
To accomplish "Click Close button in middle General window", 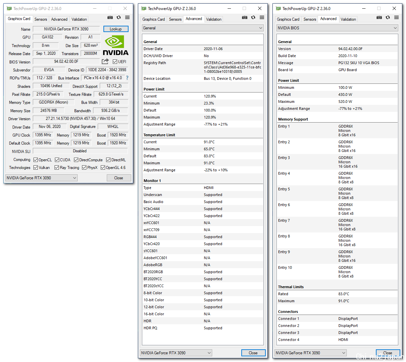I will pos(253,353).
